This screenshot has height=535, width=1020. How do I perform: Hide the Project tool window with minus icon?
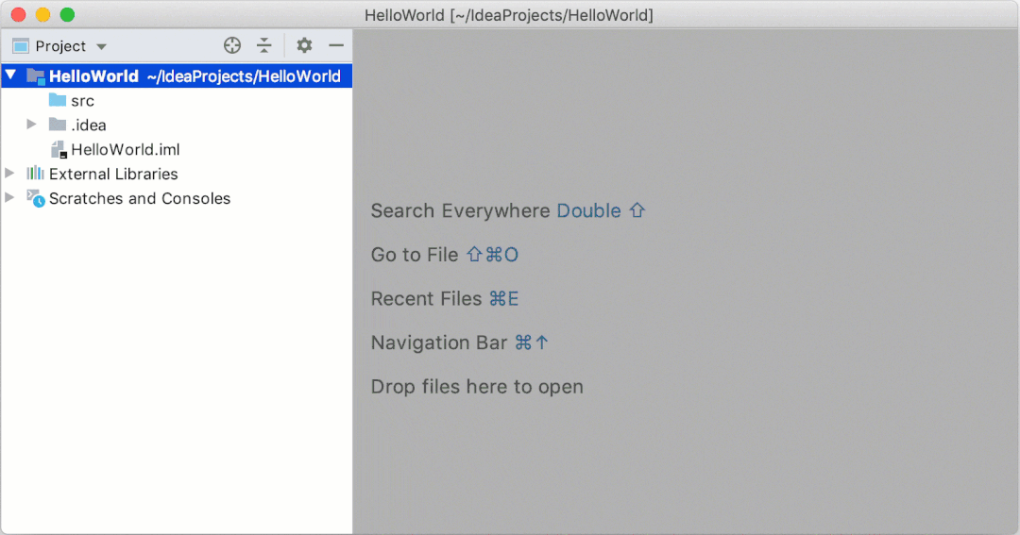click(x=336, y=45)
